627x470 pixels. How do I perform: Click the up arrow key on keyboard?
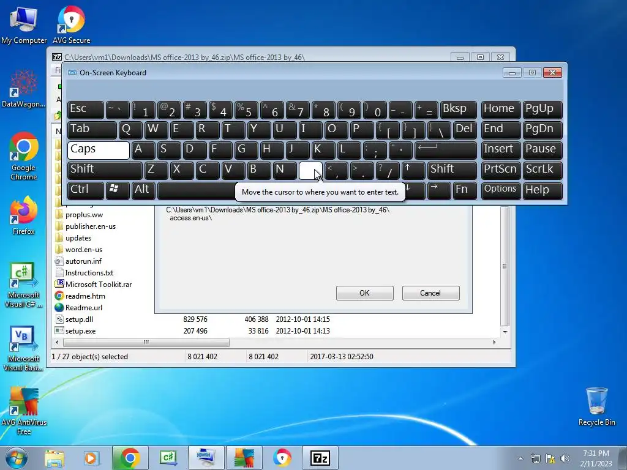click(x=413, y=170)
